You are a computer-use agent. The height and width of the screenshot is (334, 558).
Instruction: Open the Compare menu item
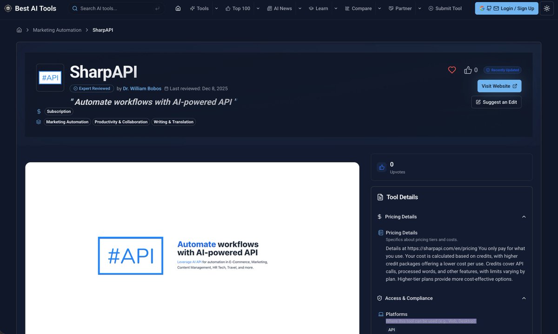359,8
